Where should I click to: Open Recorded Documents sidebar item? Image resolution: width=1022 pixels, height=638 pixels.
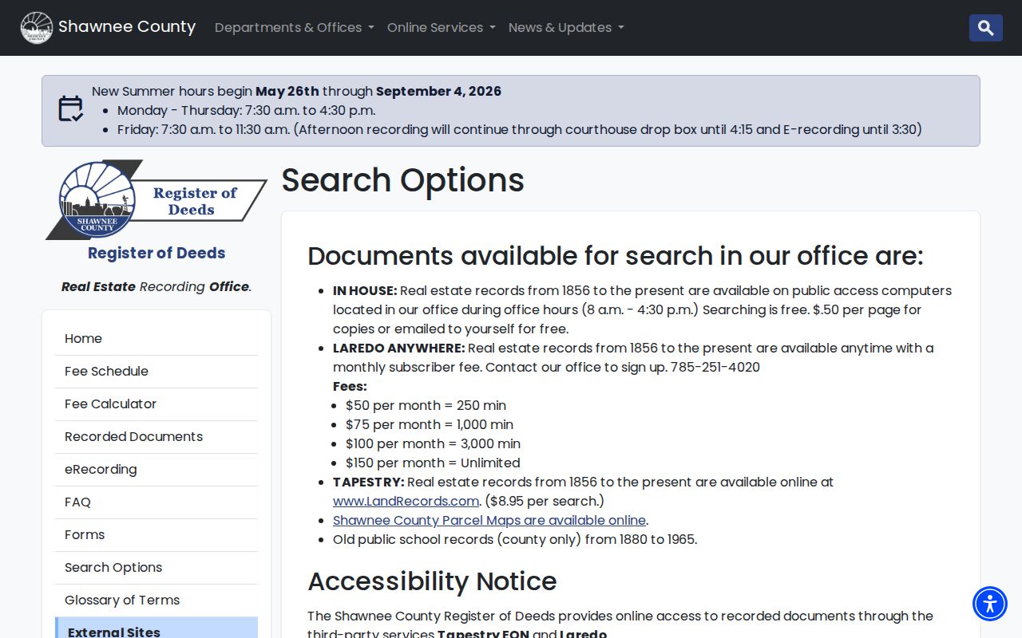click(156, 437)
